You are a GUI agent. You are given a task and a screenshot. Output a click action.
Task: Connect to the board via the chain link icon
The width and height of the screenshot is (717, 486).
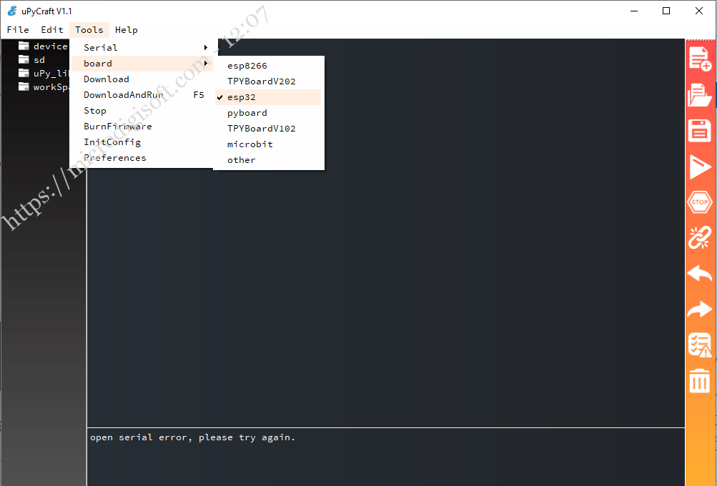click(699, 238)
